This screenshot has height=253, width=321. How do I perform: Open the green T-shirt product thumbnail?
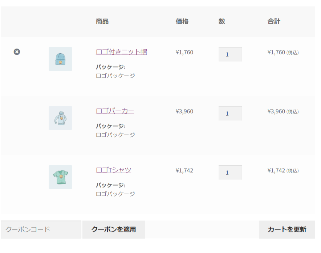pos(60,177)
